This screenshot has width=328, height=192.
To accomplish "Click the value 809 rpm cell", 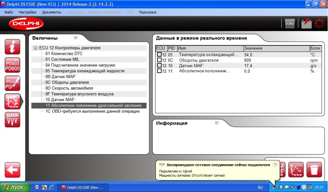I will [x=247, y=60].
